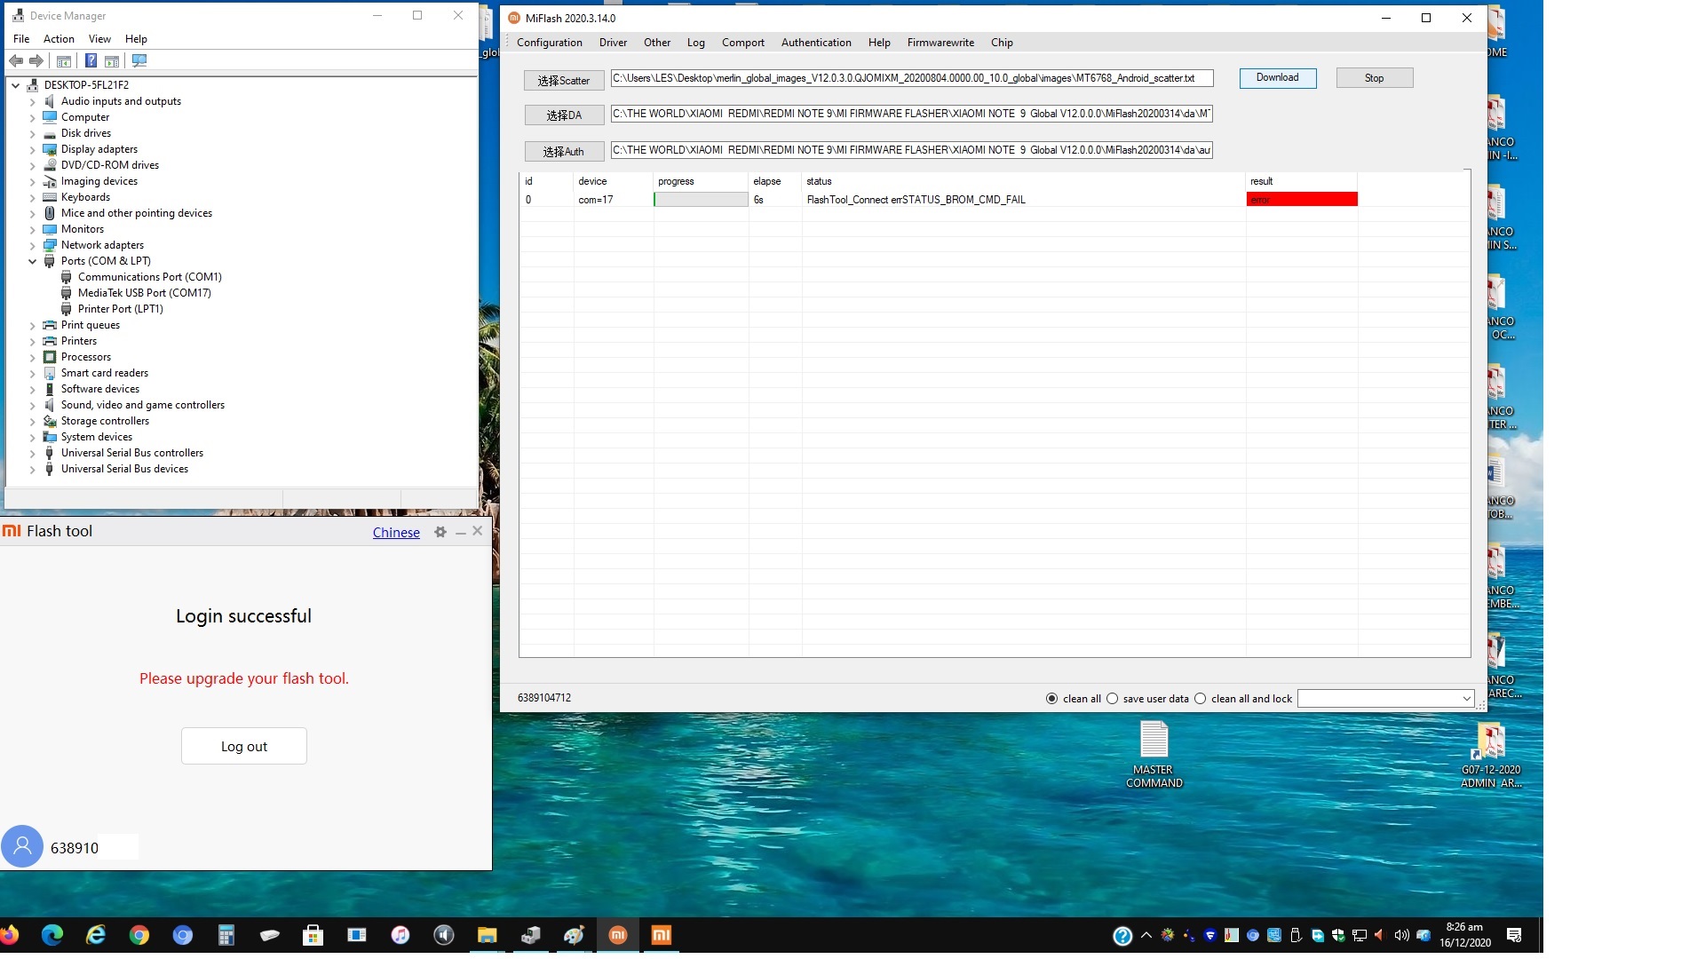Open Chip menu in MiFlash
Screen dimensions: 1705x959
tap(1002, 43)
